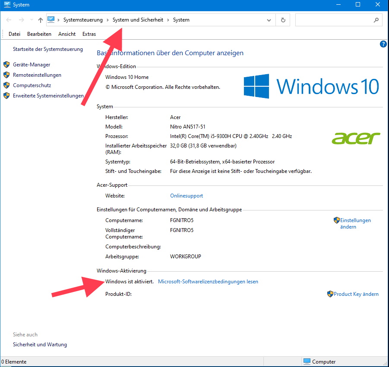
Task: Select model value Nitro AN517-51
Action: click(x=187, y=127)
